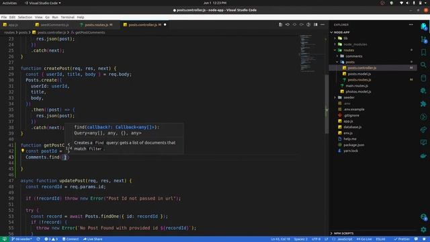
Task: Click synchronize changes icon in status bar
Action: tap(38, 239)
